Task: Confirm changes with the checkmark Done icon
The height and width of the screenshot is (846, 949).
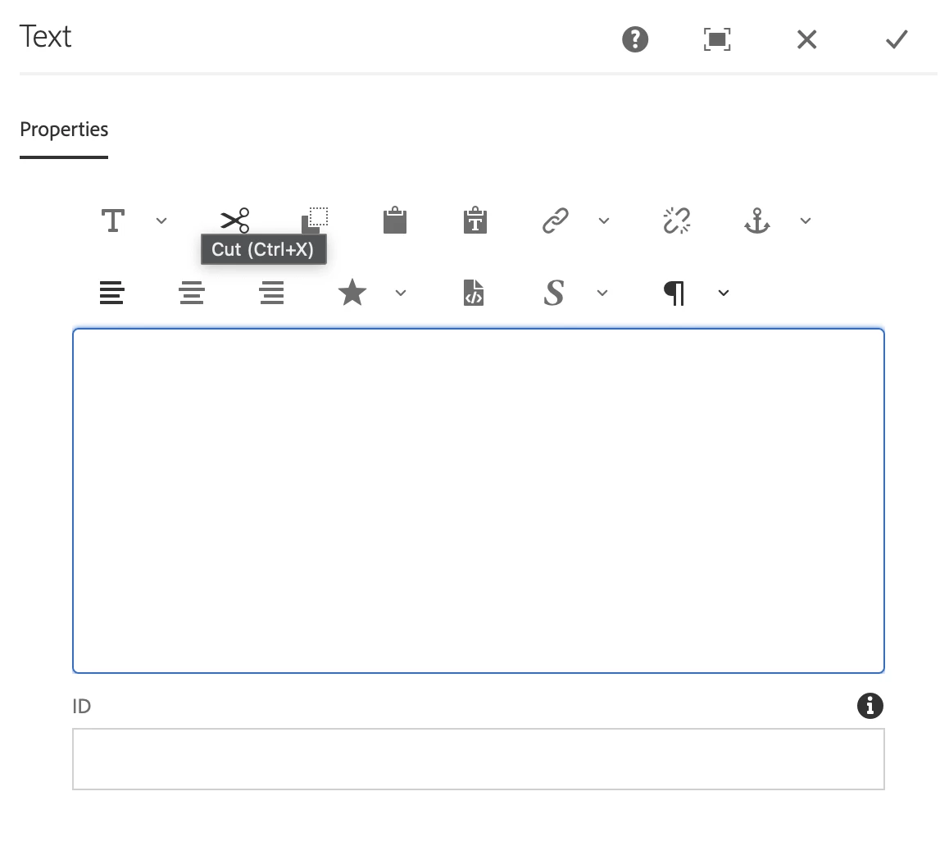Action: 897,39
